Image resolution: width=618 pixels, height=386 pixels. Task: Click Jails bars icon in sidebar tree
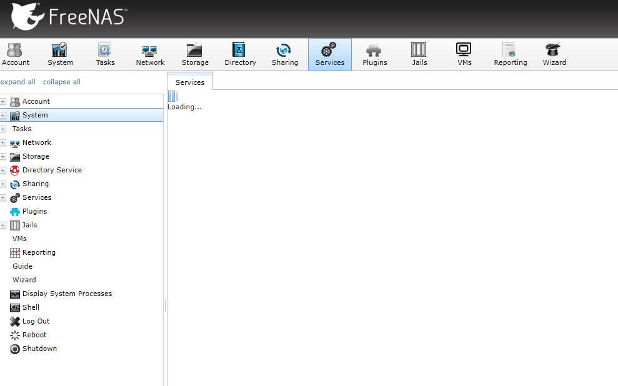click(15, 225)
